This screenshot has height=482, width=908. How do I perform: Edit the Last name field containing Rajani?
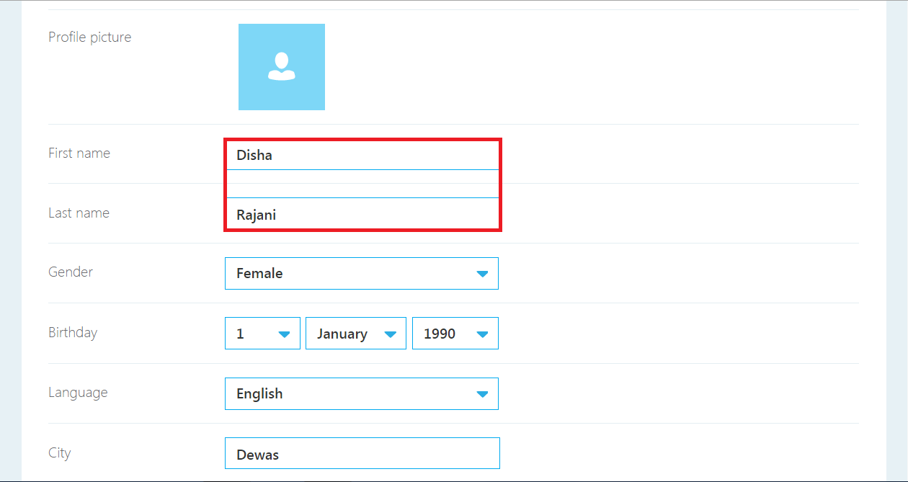(362, 214)
